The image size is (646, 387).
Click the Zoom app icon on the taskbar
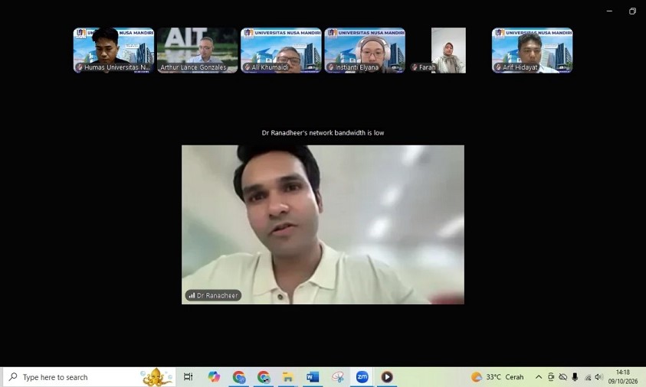[x=362, y=377]
